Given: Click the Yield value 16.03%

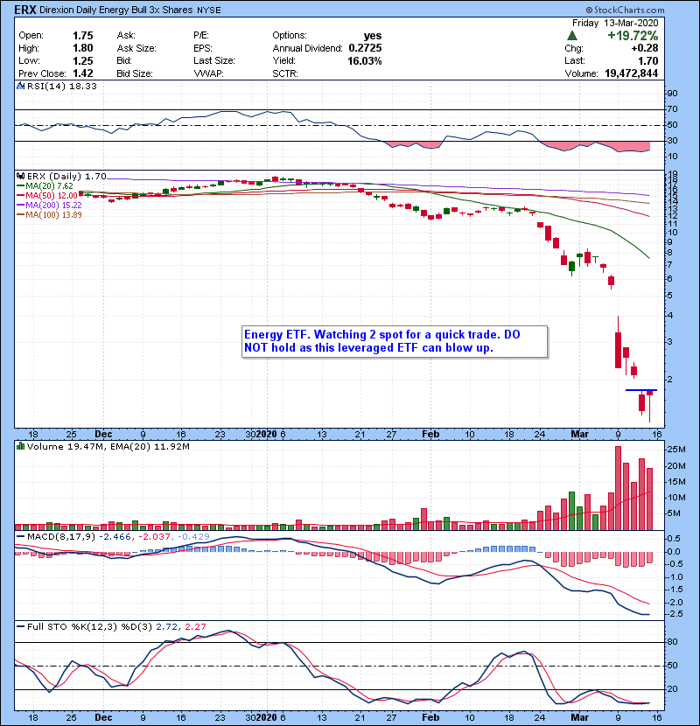Looking at the screenshot, I should pos(365,61).
